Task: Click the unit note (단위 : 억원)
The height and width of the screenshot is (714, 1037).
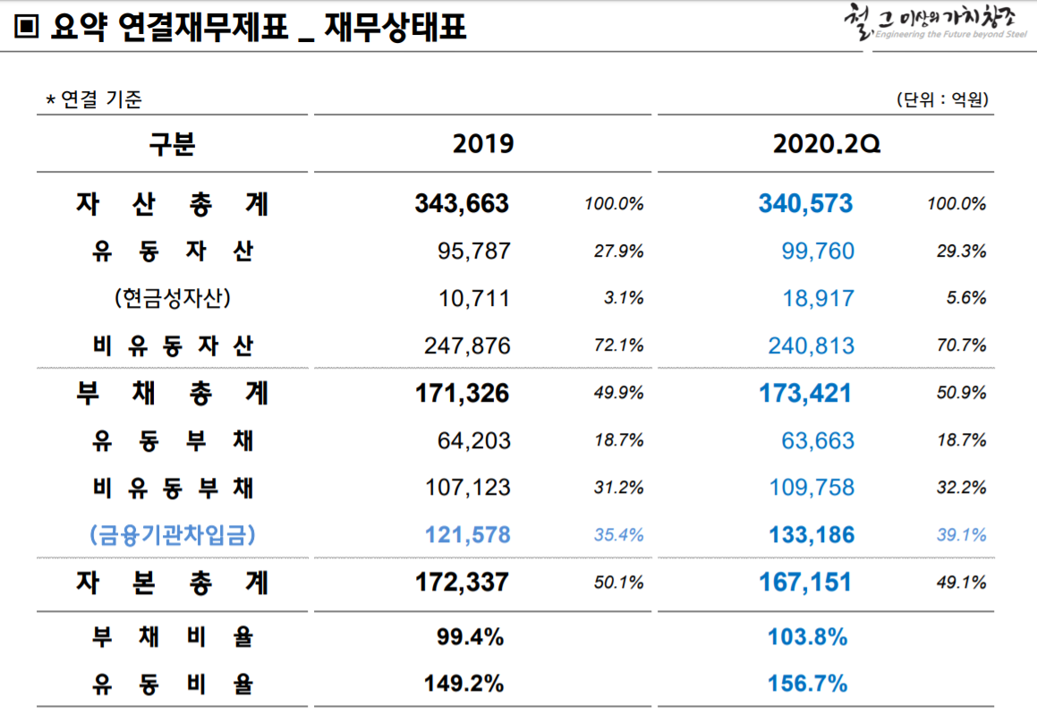Action: click(x=943, y=99)
